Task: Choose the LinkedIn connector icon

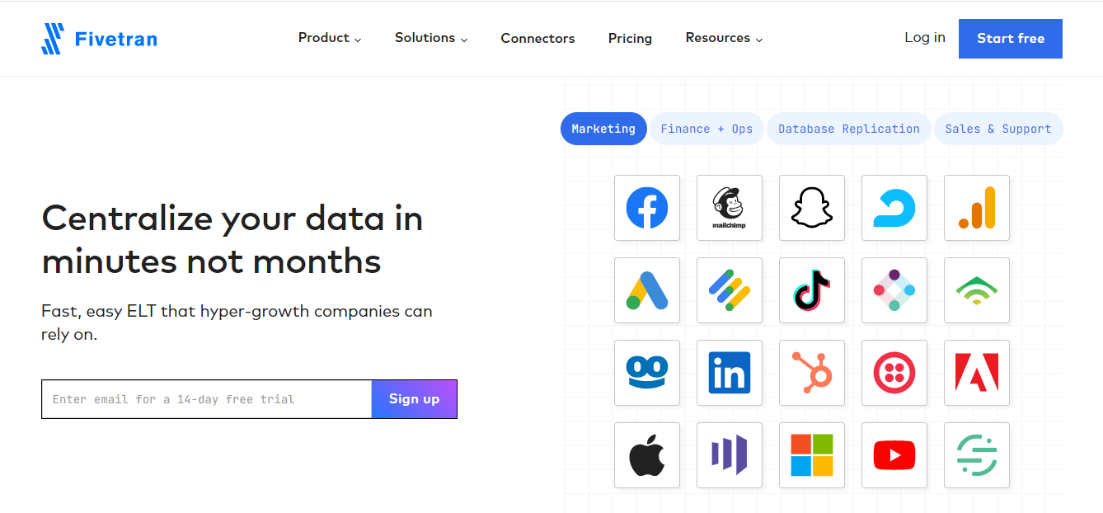Action: [730, 373]
